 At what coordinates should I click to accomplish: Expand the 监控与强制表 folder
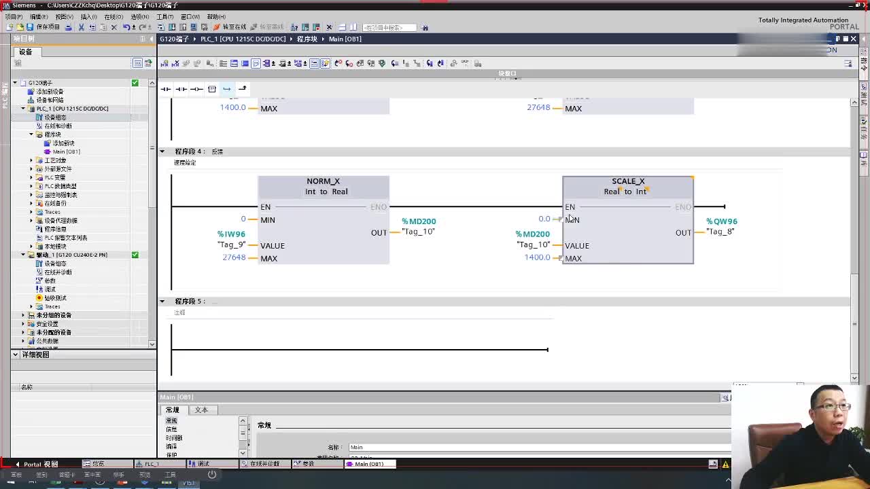click(31, 195)
